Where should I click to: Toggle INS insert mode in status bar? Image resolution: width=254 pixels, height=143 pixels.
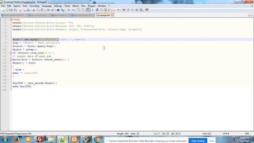247,134
